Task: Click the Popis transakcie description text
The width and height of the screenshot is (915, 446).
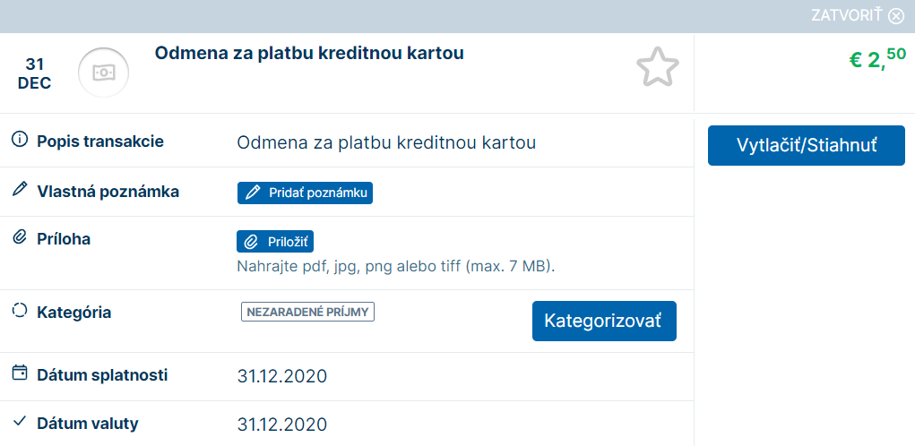Action: click(x=386, y=142)
